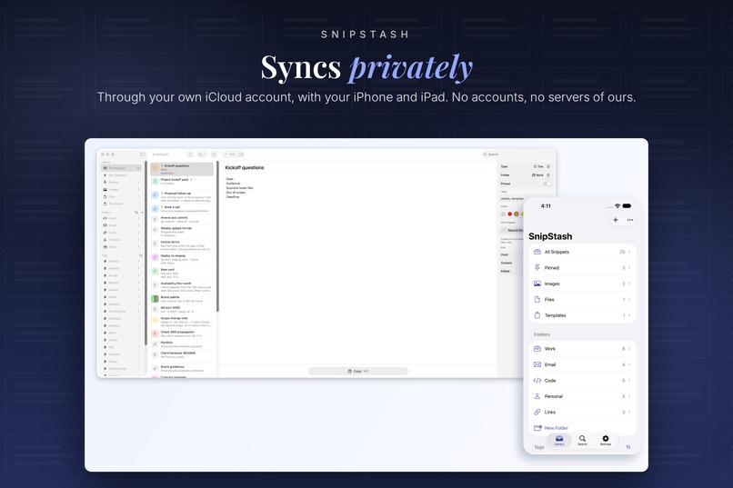Select the Rate card snippet
The width and height of the screenshot is (733, 488).
click(x=182, y=274)
